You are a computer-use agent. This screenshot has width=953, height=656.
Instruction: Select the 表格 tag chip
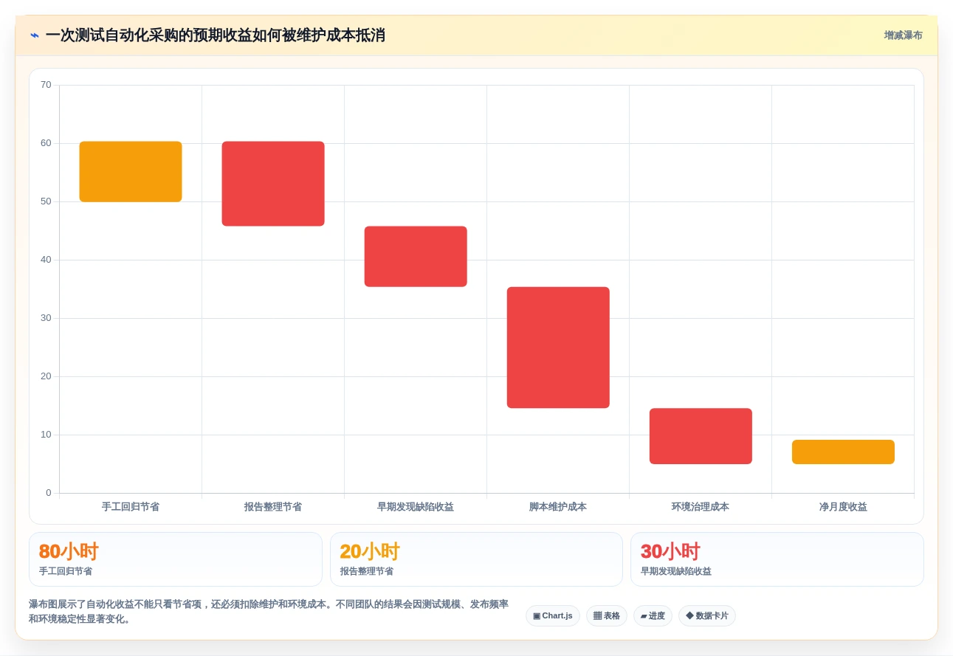pos(607,615)
